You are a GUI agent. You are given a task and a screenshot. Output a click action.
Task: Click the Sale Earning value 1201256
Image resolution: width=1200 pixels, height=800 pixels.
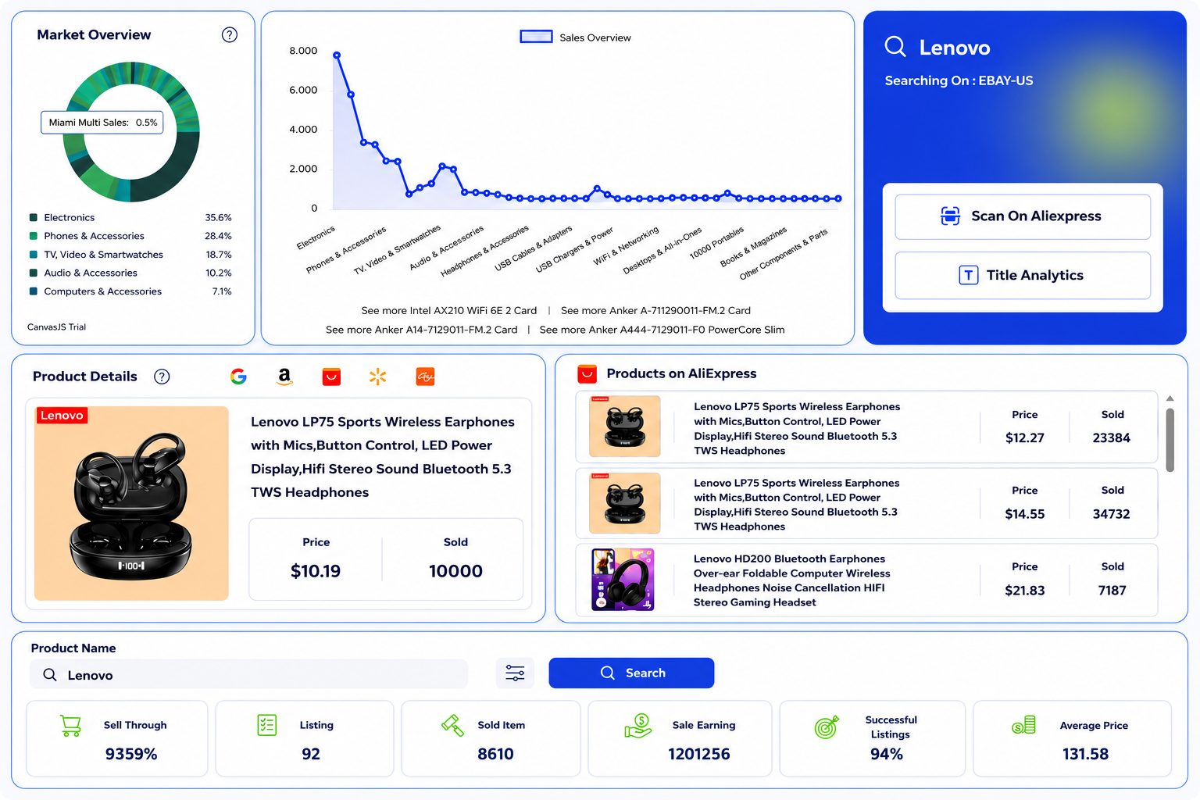[699, 754]
